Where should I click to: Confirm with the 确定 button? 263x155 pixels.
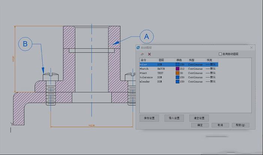pyautogui.click(x=200, y=125)
